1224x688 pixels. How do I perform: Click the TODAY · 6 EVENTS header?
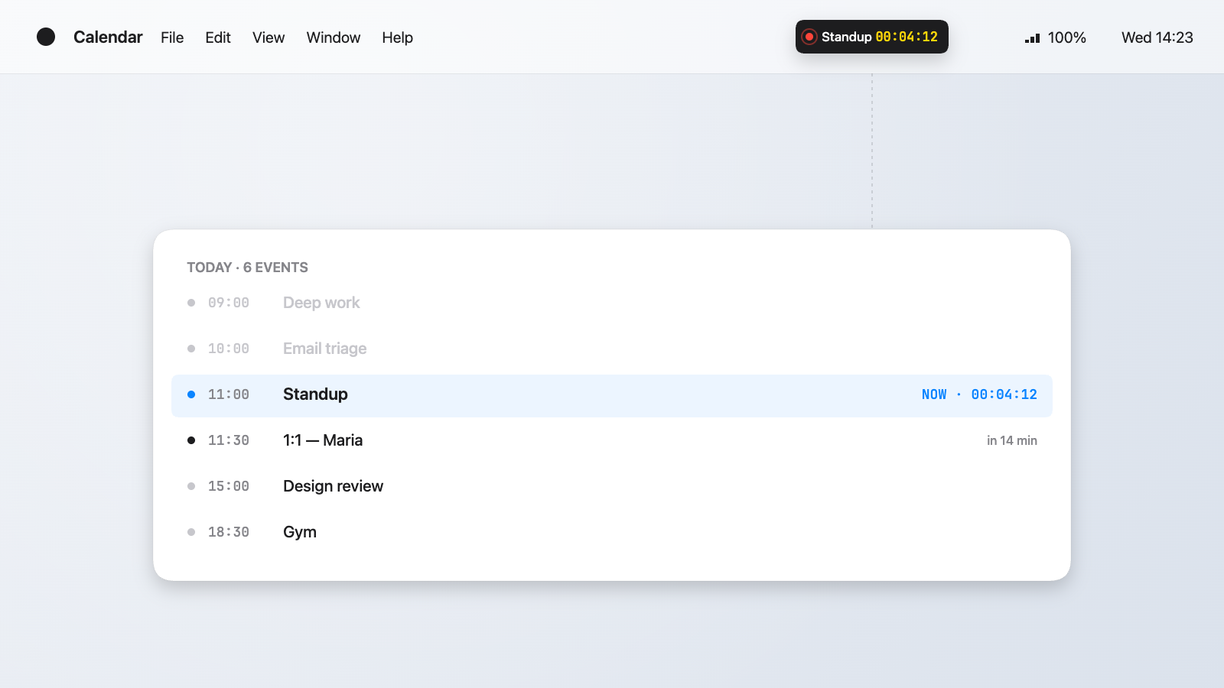coord(248,268)
